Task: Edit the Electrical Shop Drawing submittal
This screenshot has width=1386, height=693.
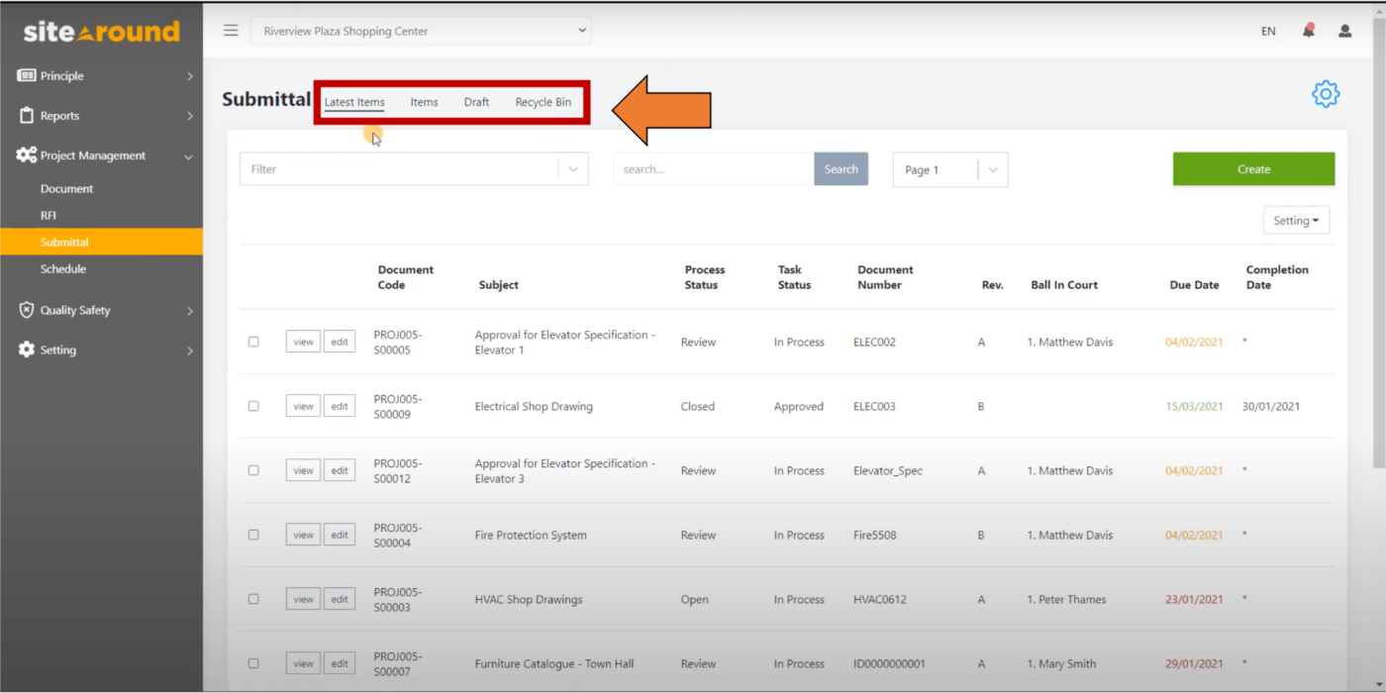Action: pyautogui.click(x=340, y=406)
